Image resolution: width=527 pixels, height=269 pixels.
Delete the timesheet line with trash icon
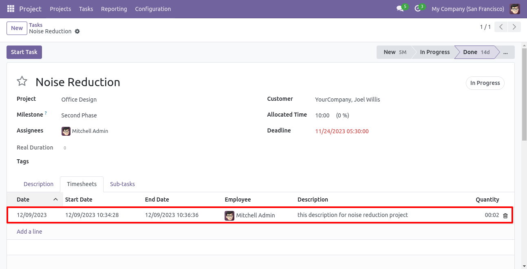tap(505, 215)
